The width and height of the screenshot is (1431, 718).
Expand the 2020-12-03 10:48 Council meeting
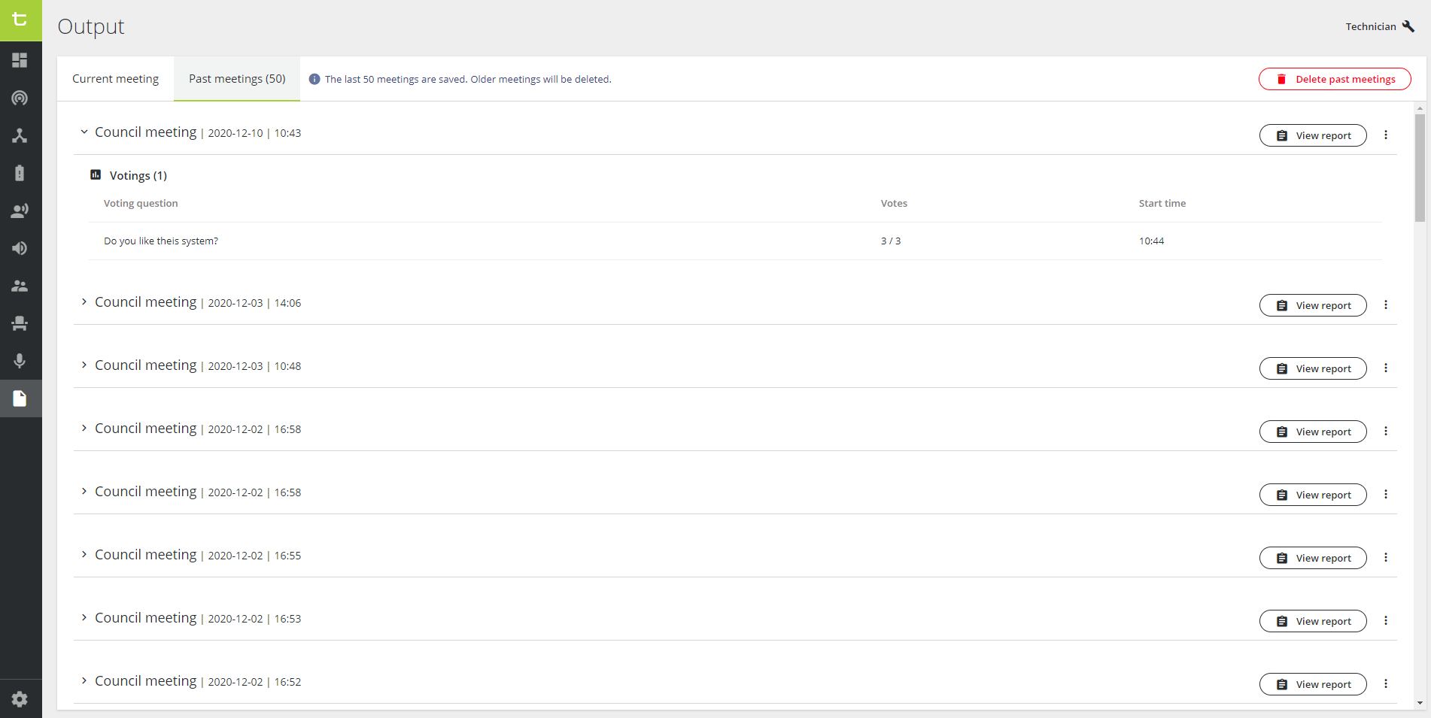tap(84, 365)
